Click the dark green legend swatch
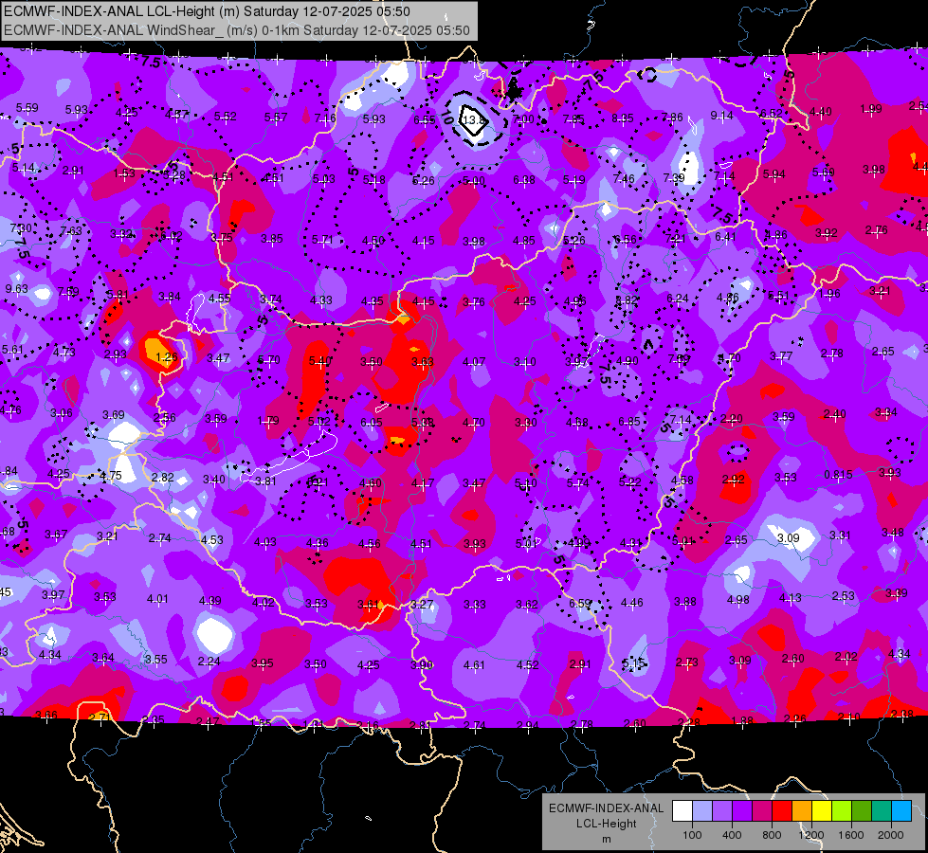This screenshot has width=928, height=853. (x=862, y=811)
